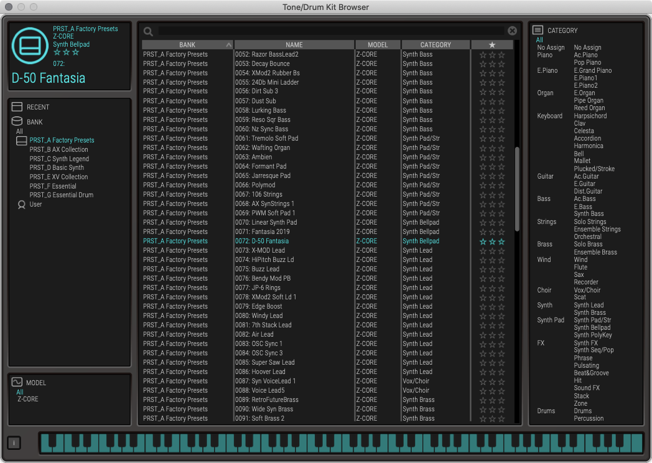Viewport: 652px width, 463px height.
Task: Click the RECENT panel icon
Action: point(17,107)
